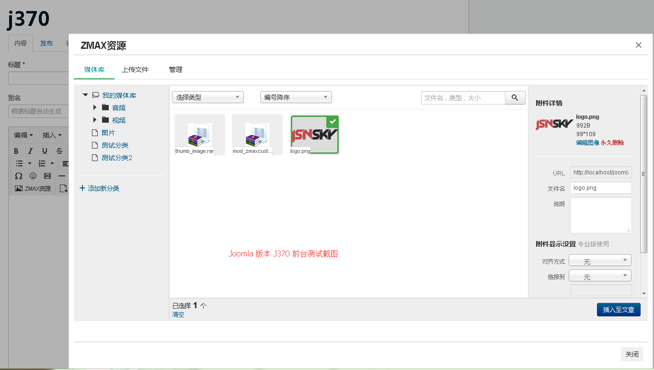Screen dimensions: 654x370
Task: Click the ZMAX资源 editor toolbar button
Action: tap(33, 189)
